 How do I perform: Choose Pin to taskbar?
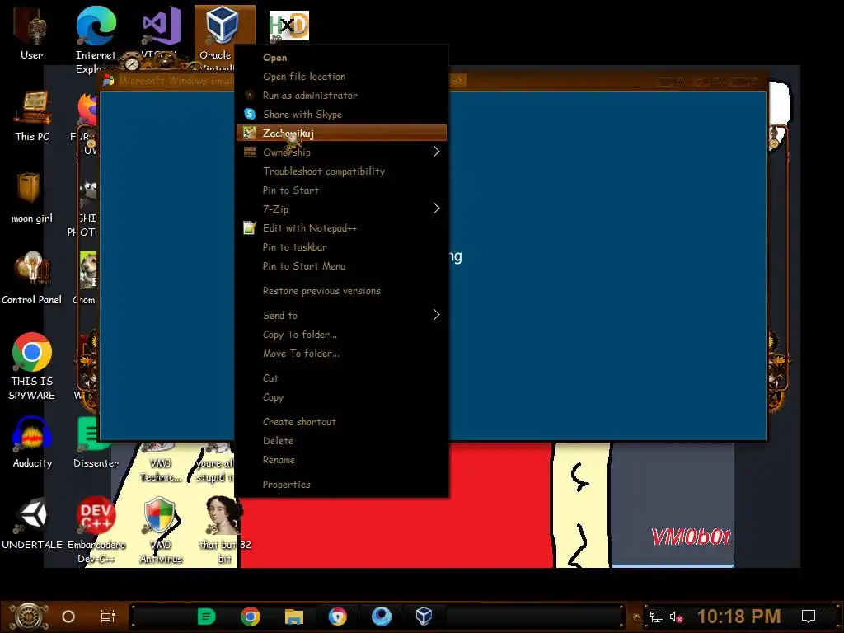pyautogui.click(x=341, y=247)
